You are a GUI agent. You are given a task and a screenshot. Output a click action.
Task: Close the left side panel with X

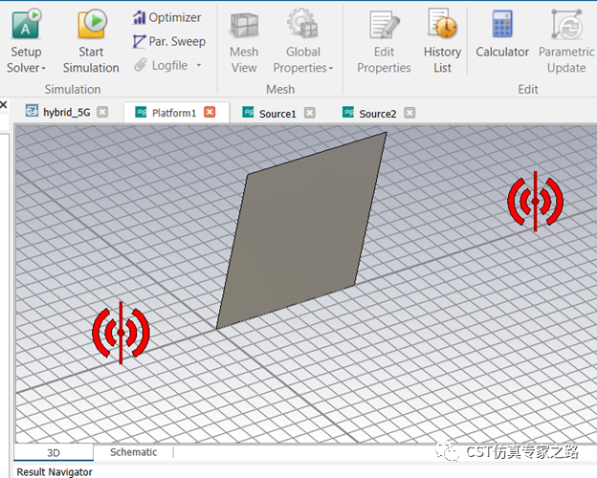point(4,104)
